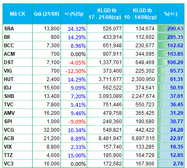Click VIG change value -12.50%

pos(75,71)
